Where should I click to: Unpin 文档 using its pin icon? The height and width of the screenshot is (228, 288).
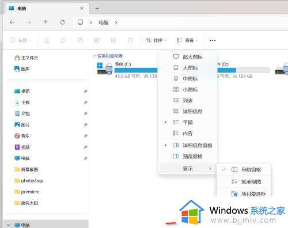point(86,113)
